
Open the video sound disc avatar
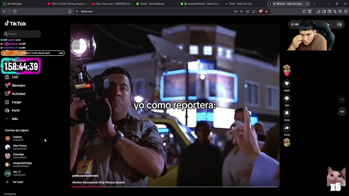pyautogui.click(x=287, y=142)
